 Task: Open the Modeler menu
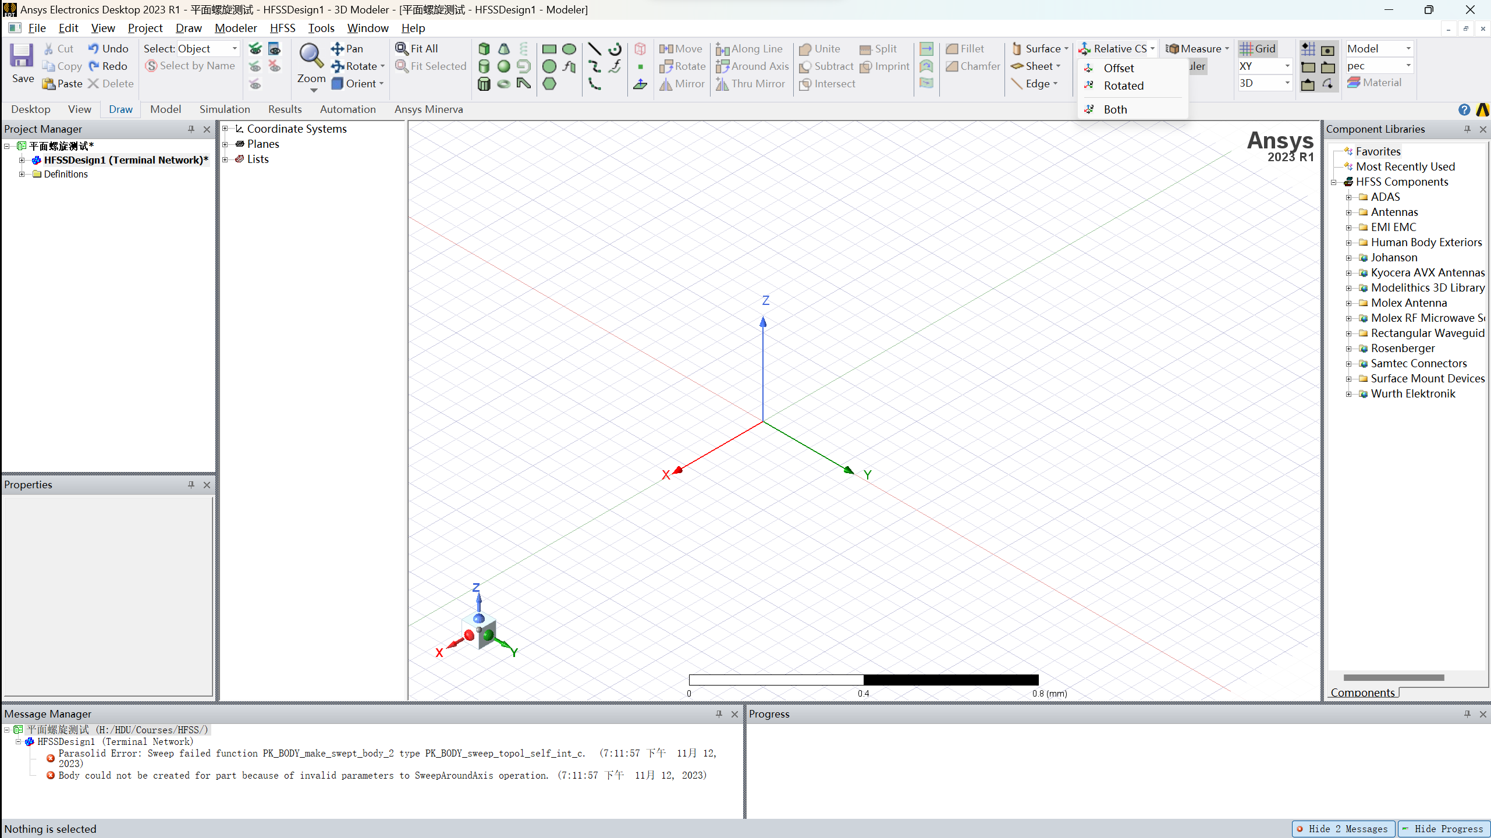[236, 28]
